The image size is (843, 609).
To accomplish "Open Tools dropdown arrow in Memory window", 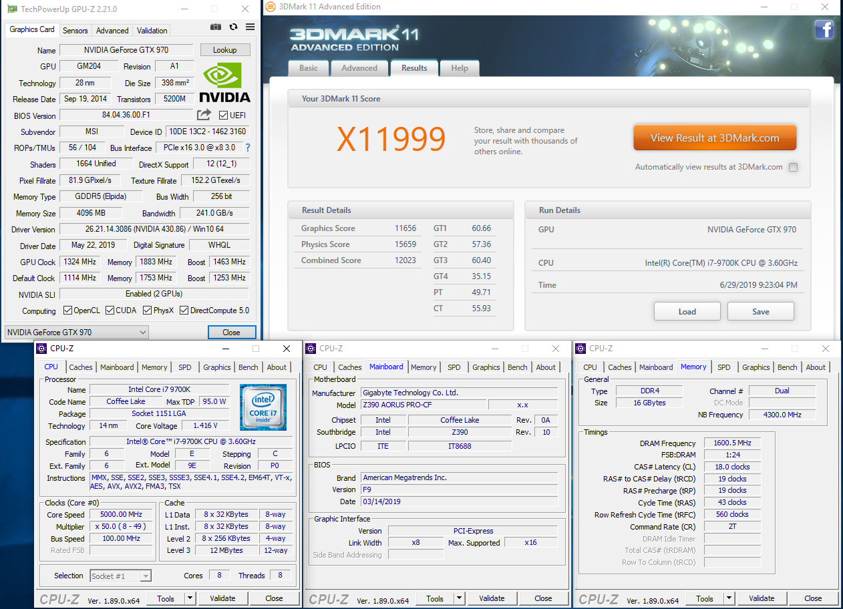I will pos(729,598).
